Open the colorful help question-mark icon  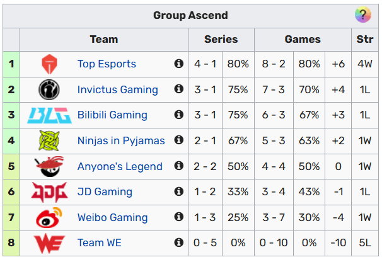click(x=362, y=15)
